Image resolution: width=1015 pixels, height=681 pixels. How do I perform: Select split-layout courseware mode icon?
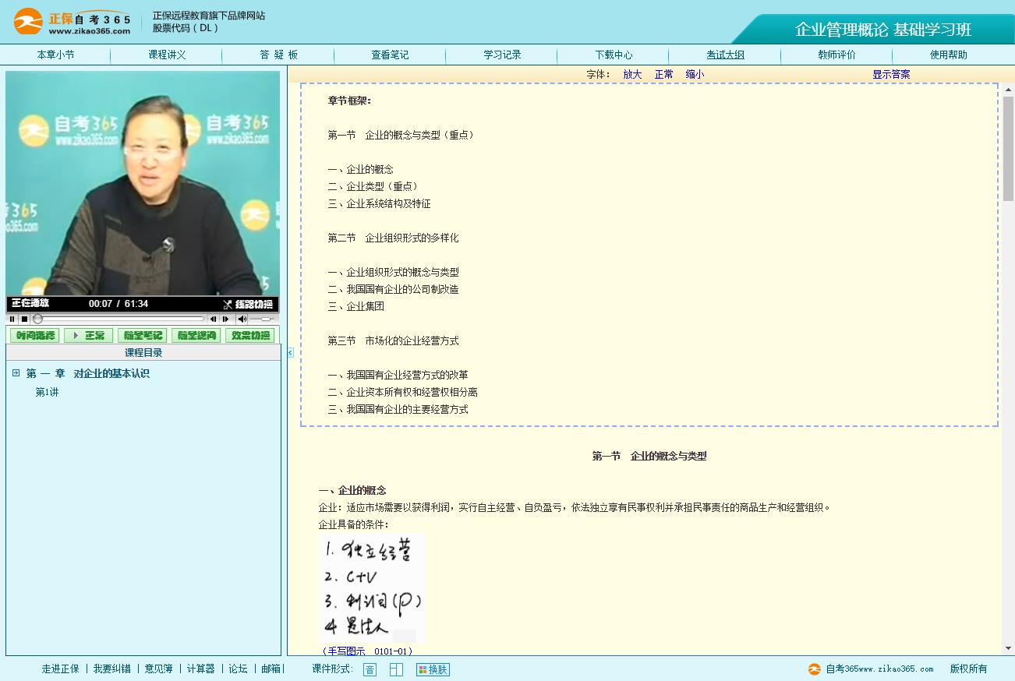[x=396, y=669]
